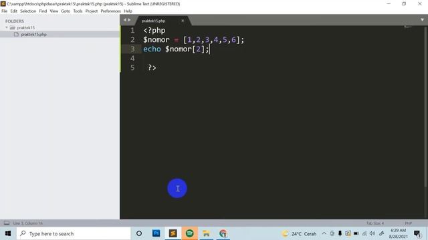Viewport: 428px width, 240px height.
Task: Open Google Chrome from the taskbar
Action: (223, 233)
